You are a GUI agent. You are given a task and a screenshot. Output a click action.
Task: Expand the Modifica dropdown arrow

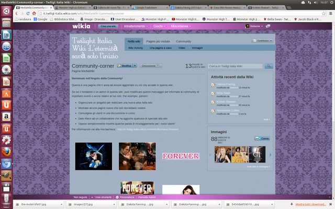(x=135, y=66)
